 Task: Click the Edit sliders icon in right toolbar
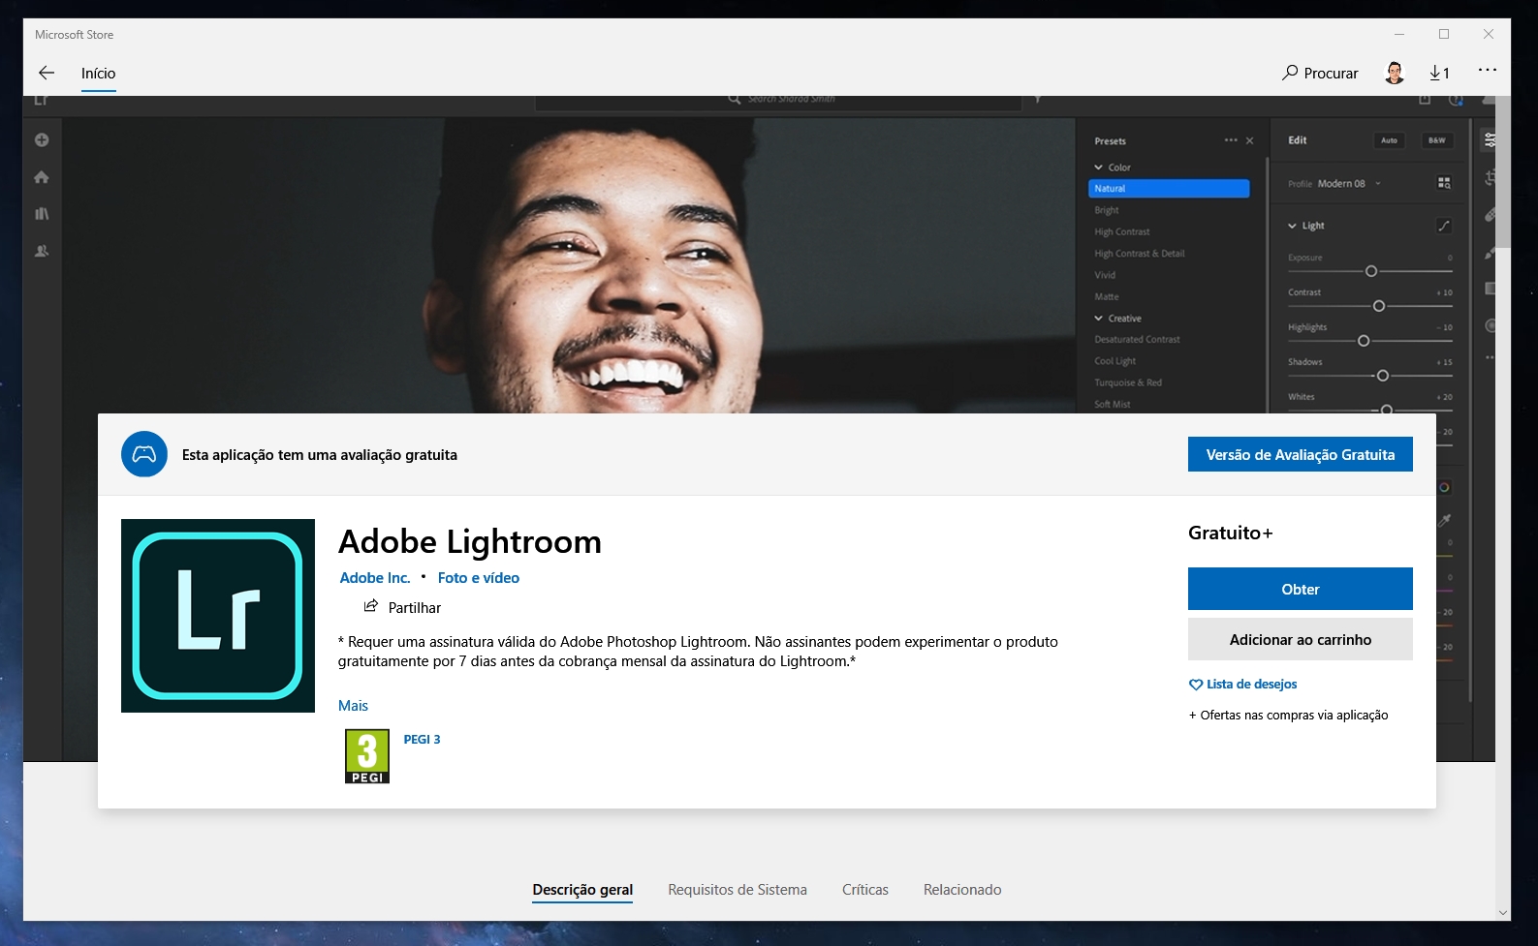(1491, 140)
